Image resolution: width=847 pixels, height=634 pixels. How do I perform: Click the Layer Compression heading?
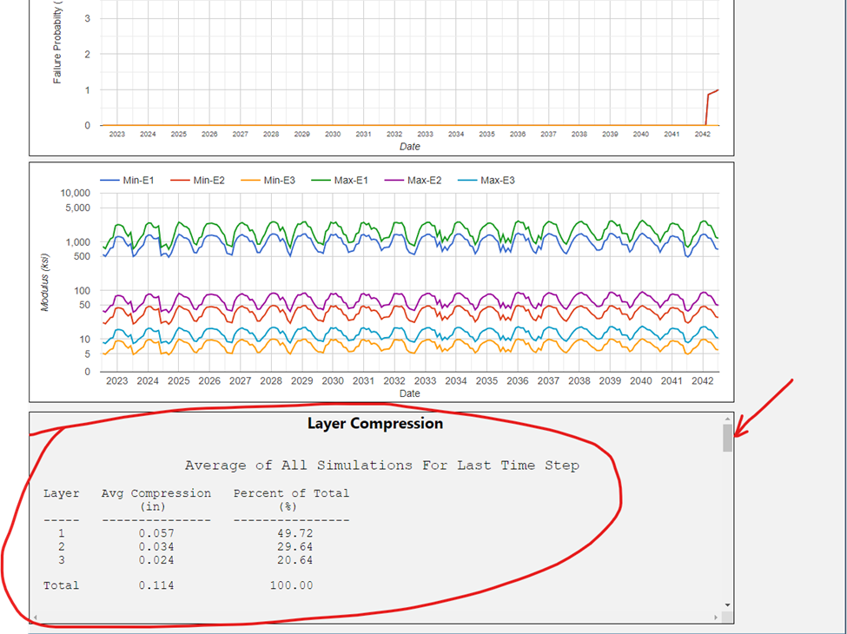pos(375,424)
